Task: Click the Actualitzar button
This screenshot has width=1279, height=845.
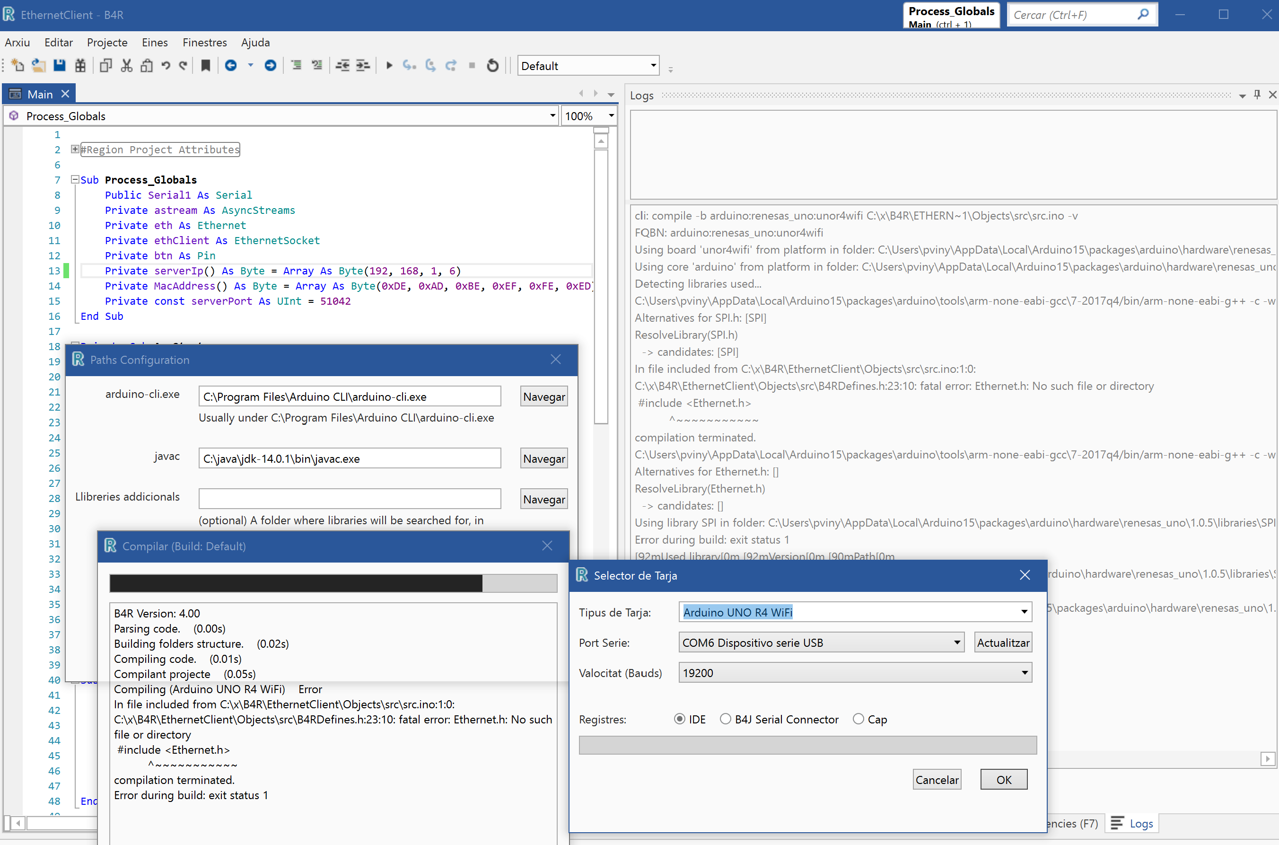Action: tap(1003, 643)
